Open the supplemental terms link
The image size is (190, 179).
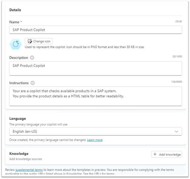tap(29, 169)
